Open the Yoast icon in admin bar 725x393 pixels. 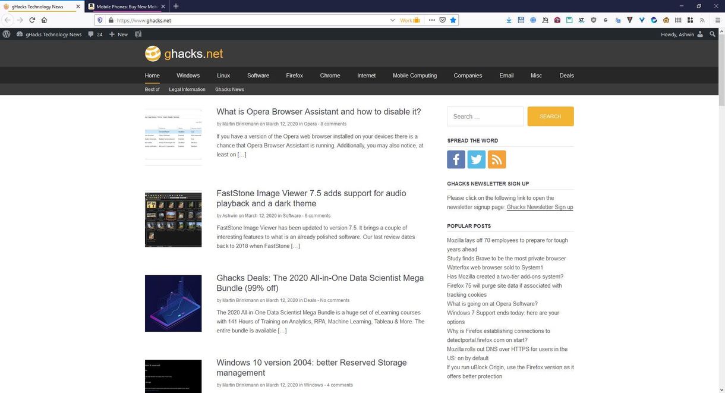pyautogui.click(x=138, y=34)
